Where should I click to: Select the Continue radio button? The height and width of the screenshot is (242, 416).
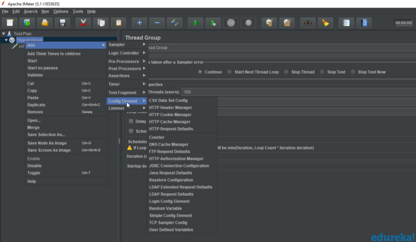(200, 72)
